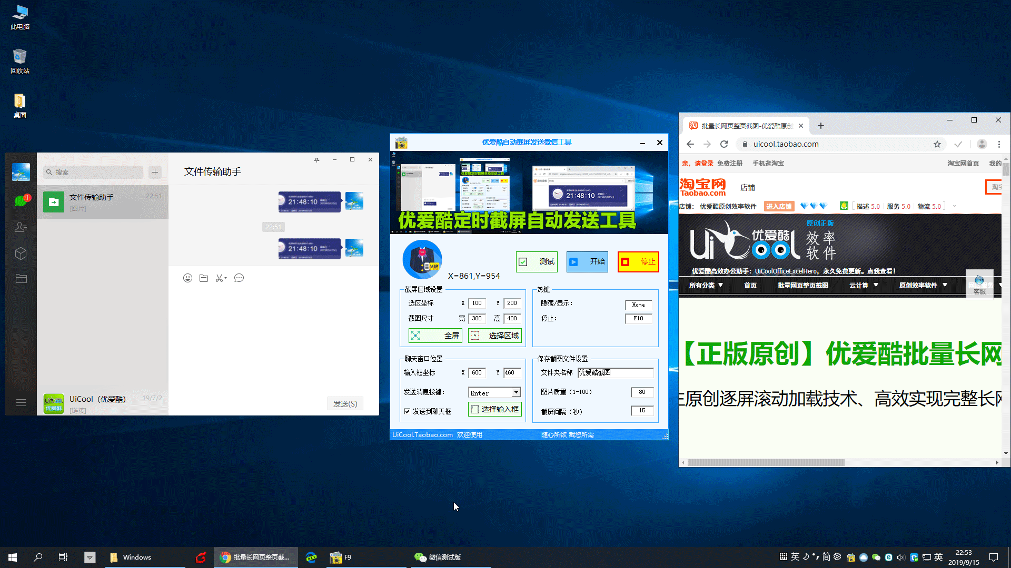
Task: Click the screenshot scissors icon
Action: click(x=220, y=278)
